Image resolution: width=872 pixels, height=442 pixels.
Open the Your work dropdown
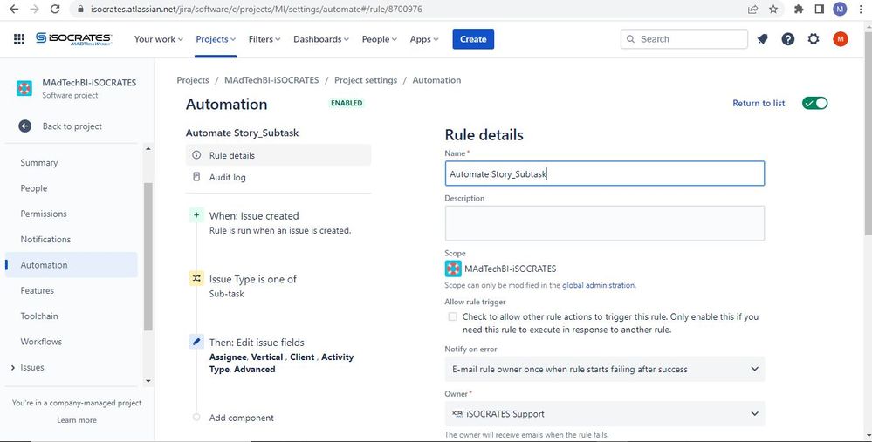click(159, 39)
